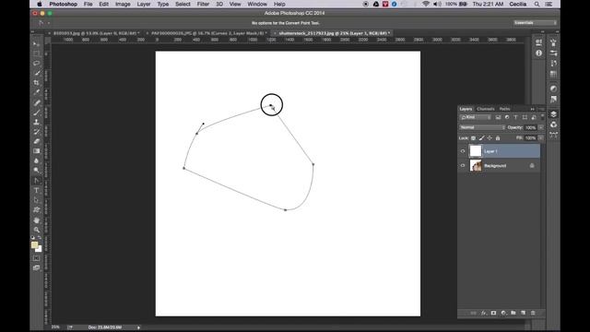590x332 pixels.
Task: Toggle adjustment layer filter
Action: point(507,117)
